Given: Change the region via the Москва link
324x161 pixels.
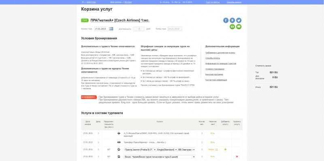Looking at the screenshot, I should pyautogui.click(x=128, y=2).
